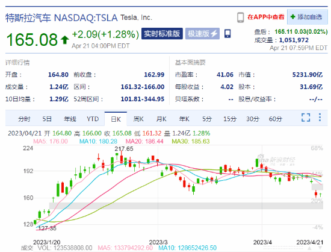Show the 30分 minute chart
Viewport: 331px width, 252px height.
pos(253,119)
